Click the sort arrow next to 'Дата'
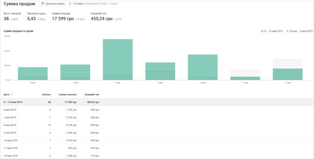Image resolution: width=314 pixels, height=159 pixels. coord(12,94)
